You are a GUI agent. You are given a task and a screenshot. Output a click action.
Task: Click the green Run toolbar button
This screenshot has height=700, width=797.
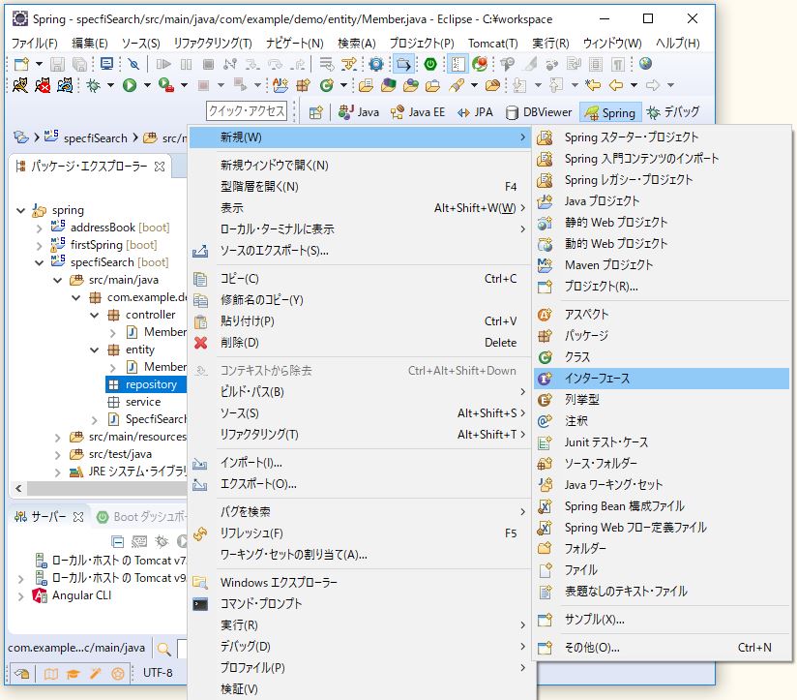point(130,85)
